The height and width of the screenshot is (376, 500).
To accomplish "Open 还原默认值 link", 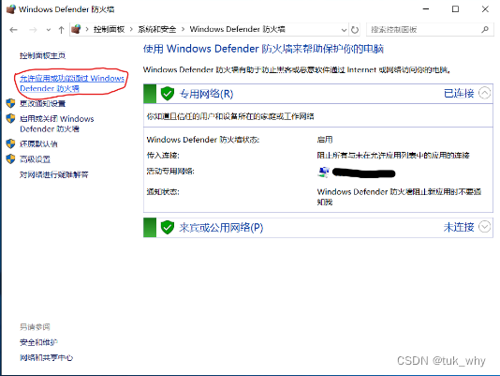I will 38,144.
